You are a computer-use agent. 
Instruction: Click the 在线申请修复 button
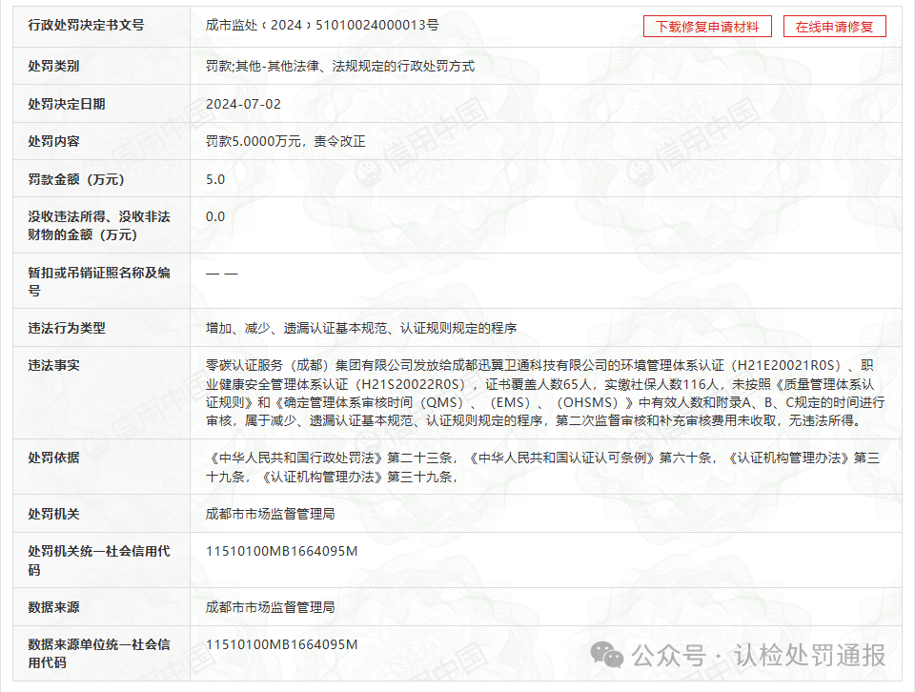(835, 27)
